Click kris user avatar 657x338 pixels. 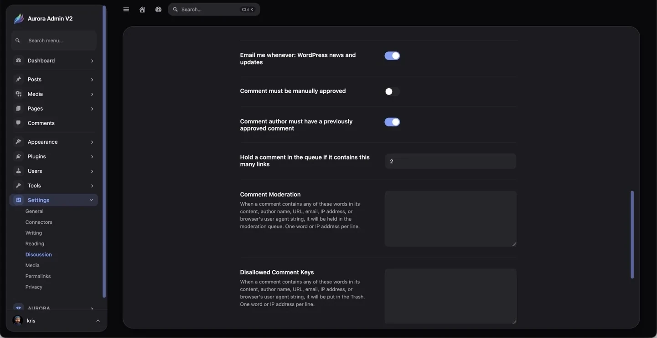pos(18,321)
